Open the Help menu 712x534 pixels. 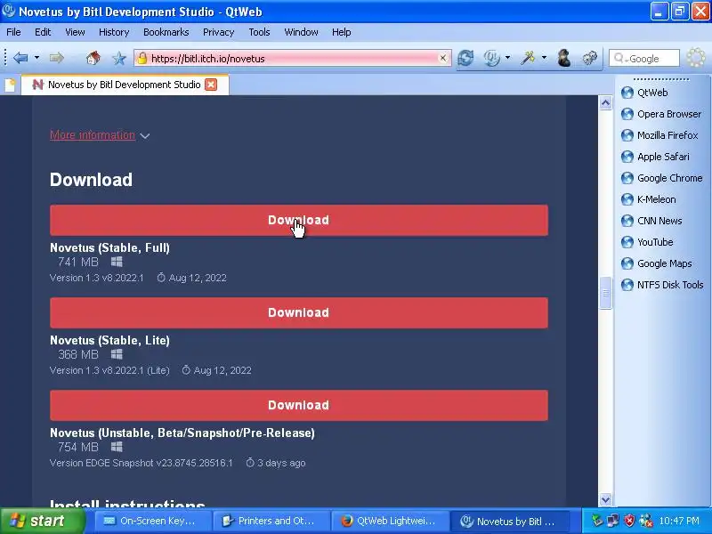click(342, 32)
